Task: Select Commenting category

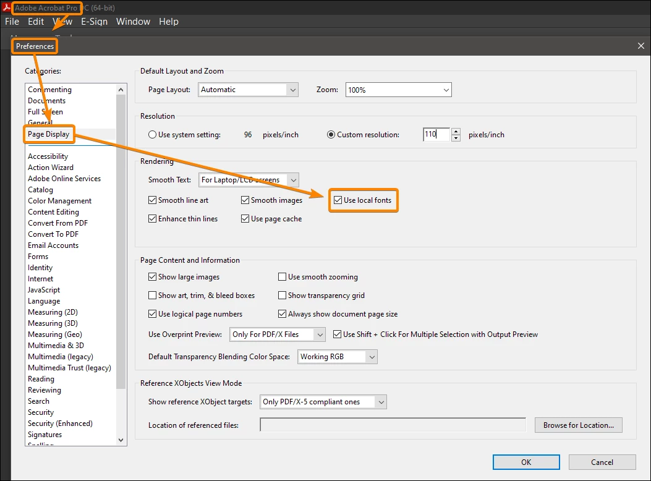Action: coord(50,90)
